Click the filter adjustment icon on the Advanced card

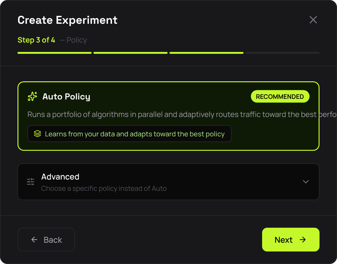coord(30,181)
